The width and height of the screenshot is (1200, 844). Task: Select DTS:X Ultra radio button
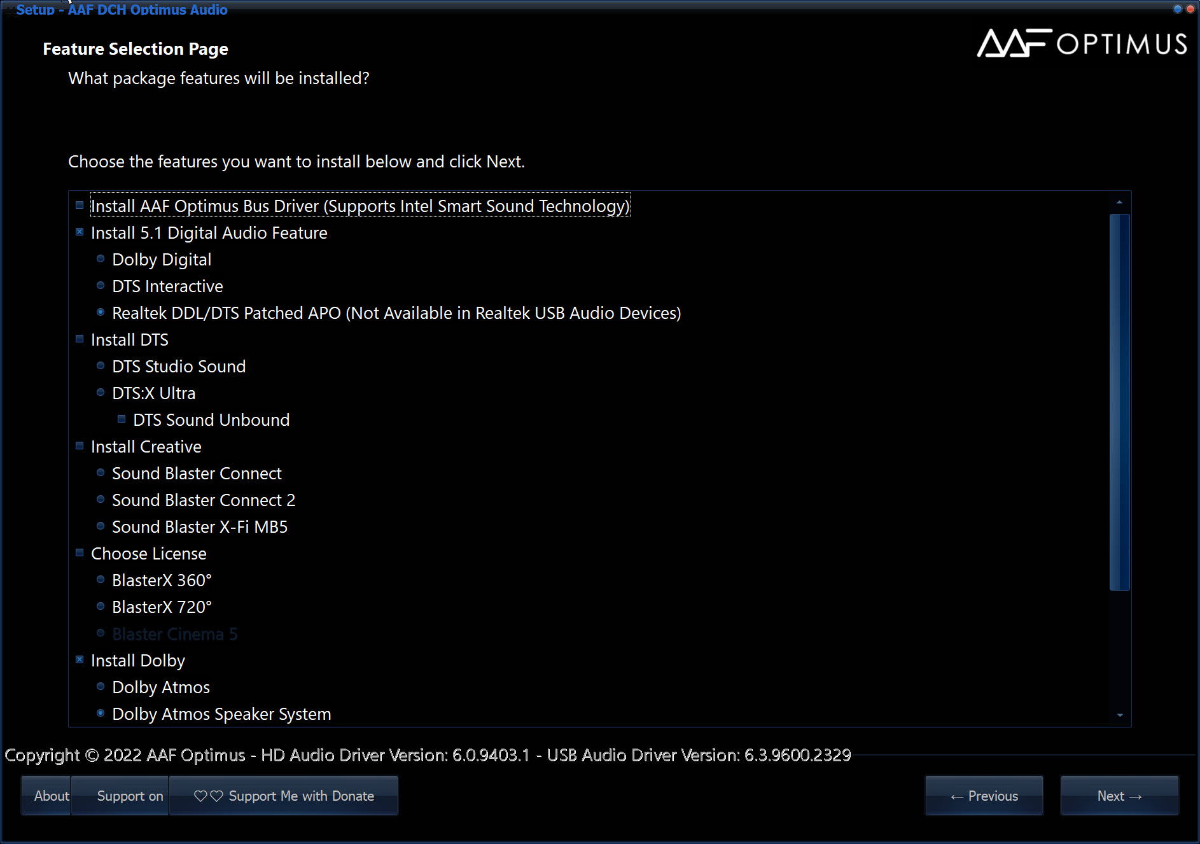click(x=101, y=392)
